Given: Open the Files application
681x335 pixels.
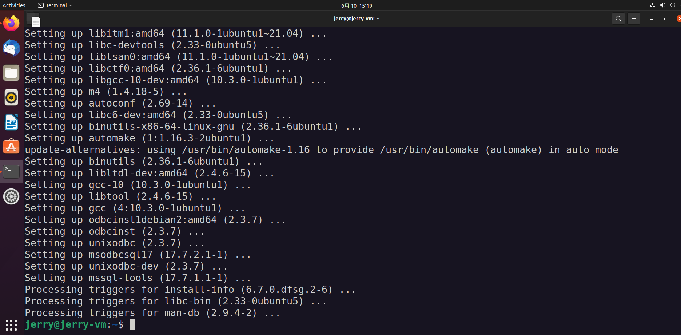Looking at the screenshot, I should pos(11,73).
